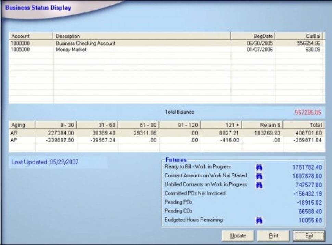Sort by the Account column header
The width and height of the screenshot is (332, 245).
click(31, 36)
